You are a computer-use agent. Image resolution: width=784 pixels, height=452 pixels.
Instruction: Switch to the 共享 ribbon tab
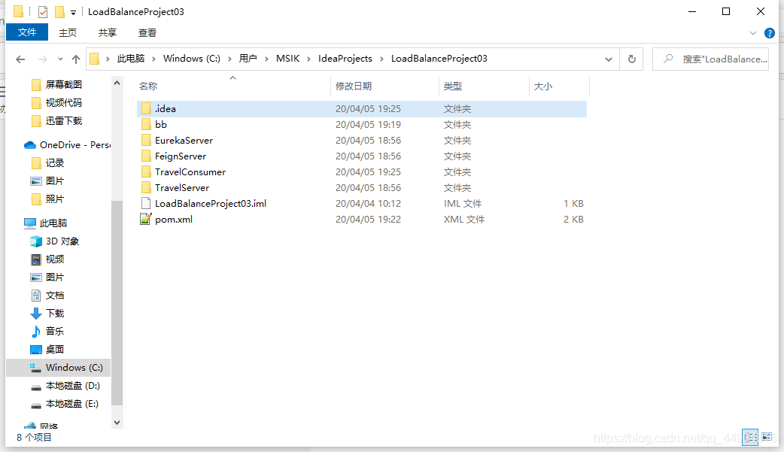107,32
